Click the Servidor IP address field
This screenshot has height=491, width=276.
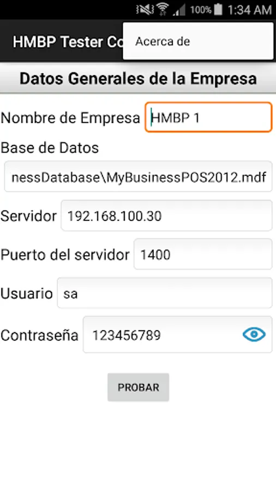tap(166, 215)
